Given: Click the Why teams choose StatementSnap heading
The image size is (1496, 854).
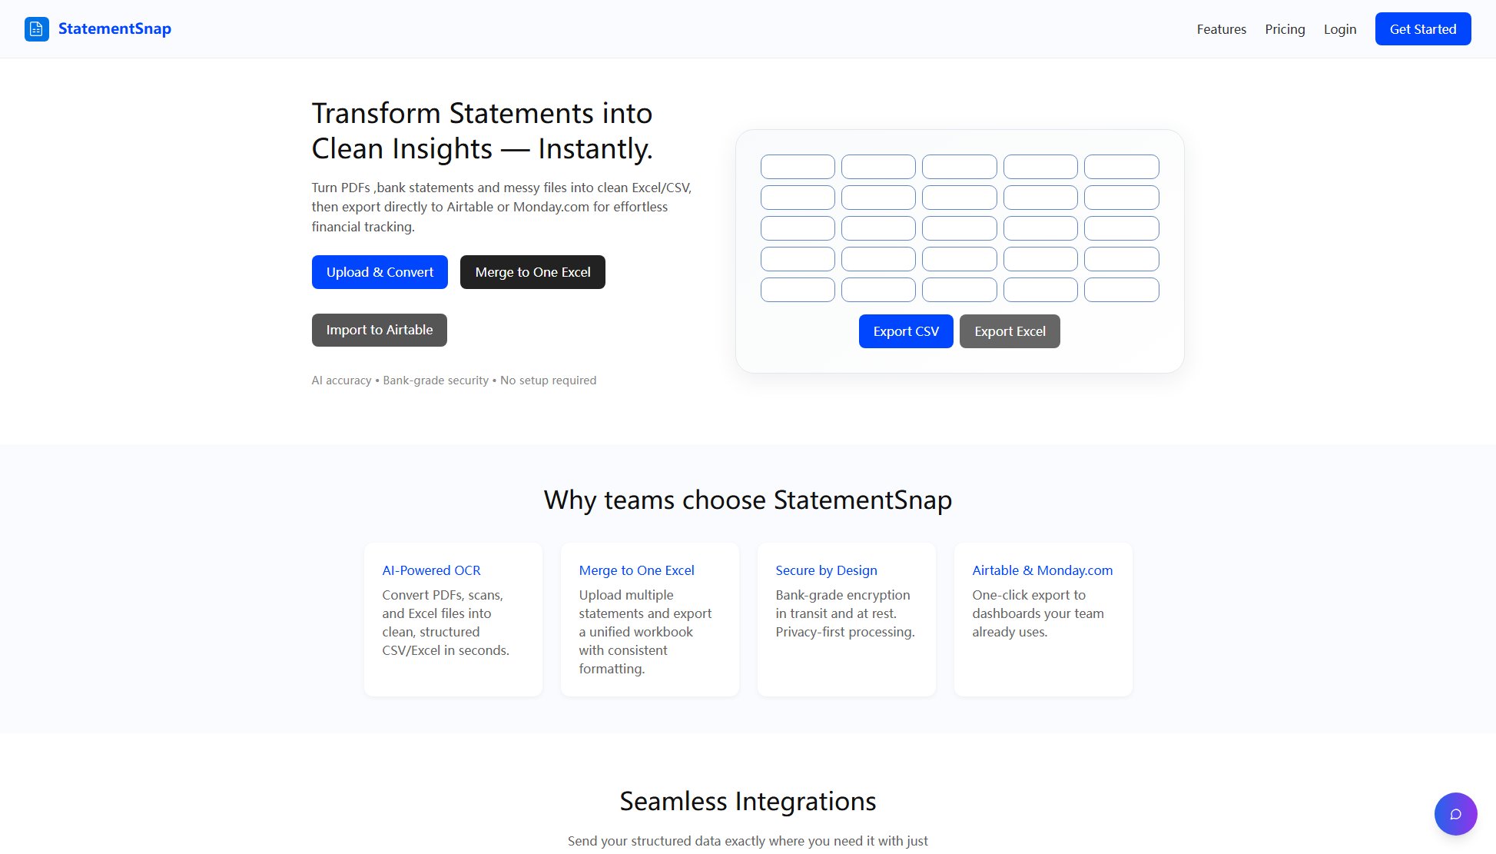Looking at the screenshot, I should 748,500.
